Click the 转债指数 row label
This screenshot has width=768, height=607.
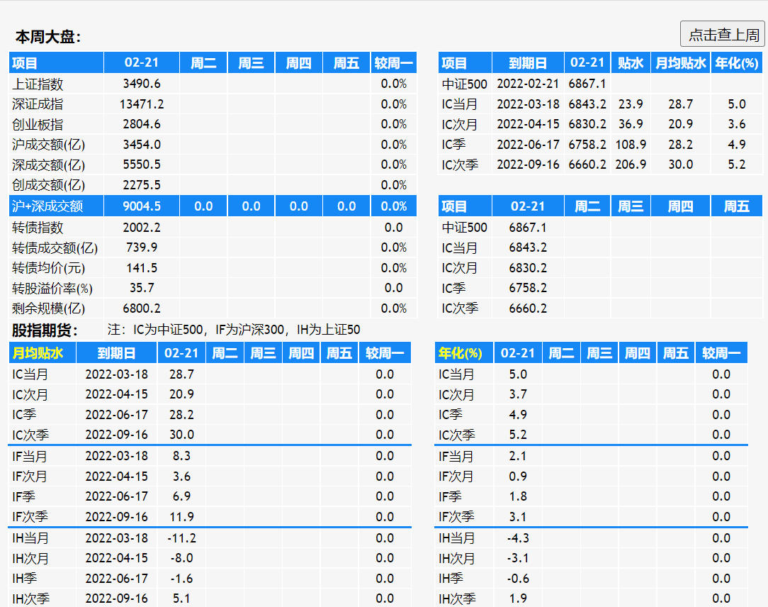tap(38, 228)
